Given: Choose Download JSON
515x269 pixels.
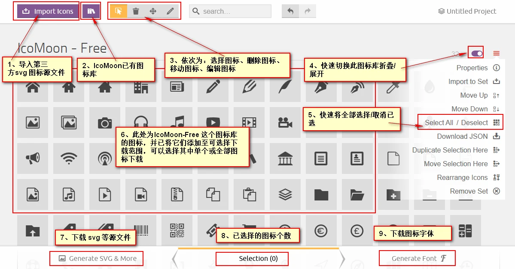Looking at the screenshot, I should 468,136.
